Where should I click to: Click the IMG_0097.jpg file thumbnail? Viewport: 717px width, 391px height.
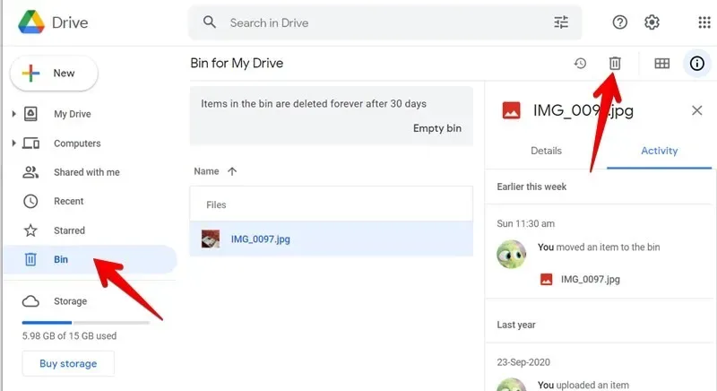211,239
